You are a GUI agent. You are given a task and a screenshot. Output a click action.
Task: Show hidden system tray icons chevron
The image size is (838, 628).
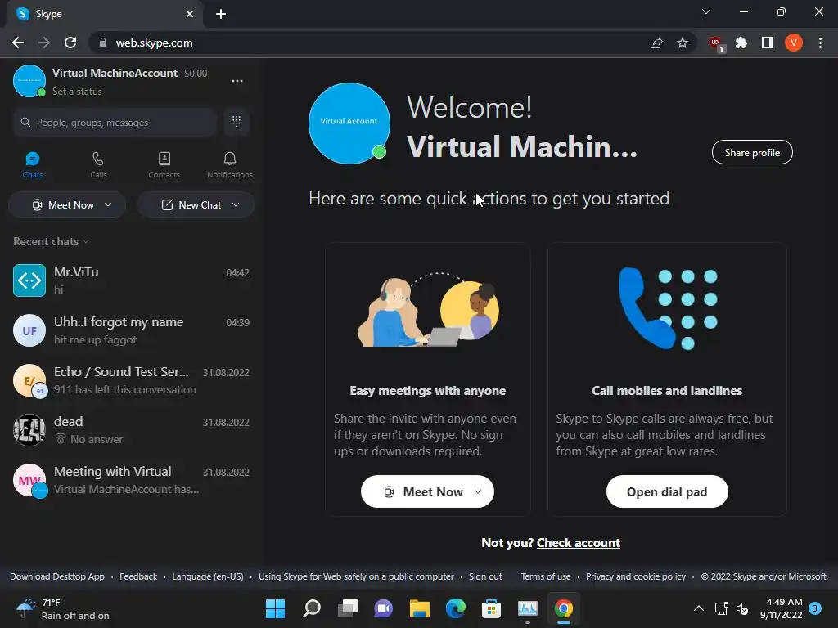pos(699,608)
